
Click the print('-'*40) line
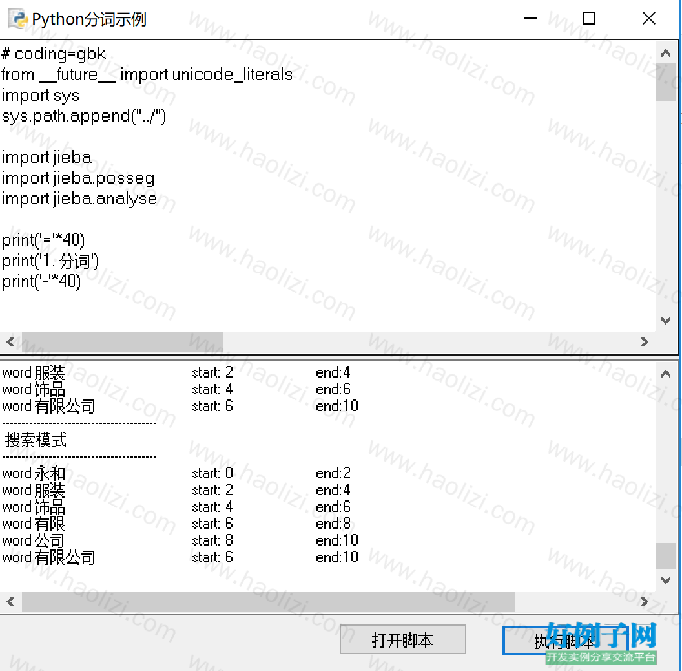pyautogui.click(x=41, y=282)
